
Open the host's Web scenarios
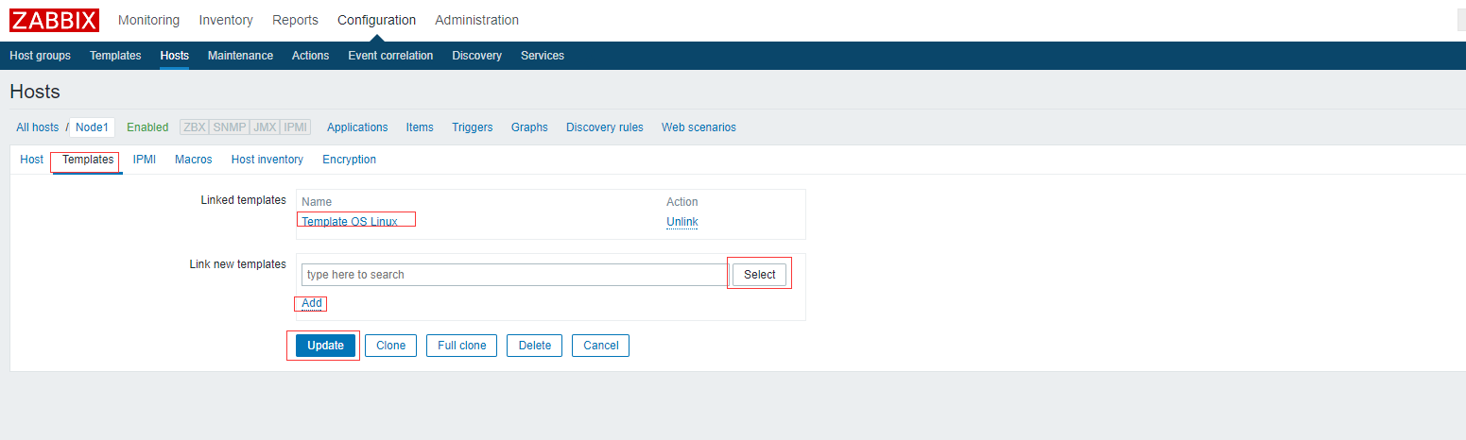tap(699, 127)
